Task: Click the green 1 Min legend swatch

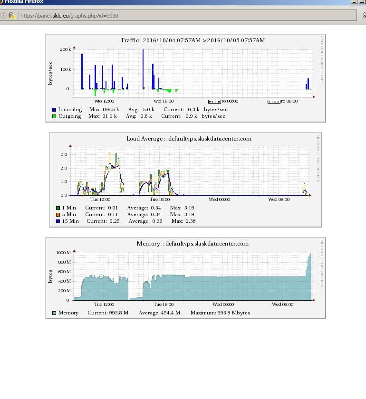Action: 58,208
